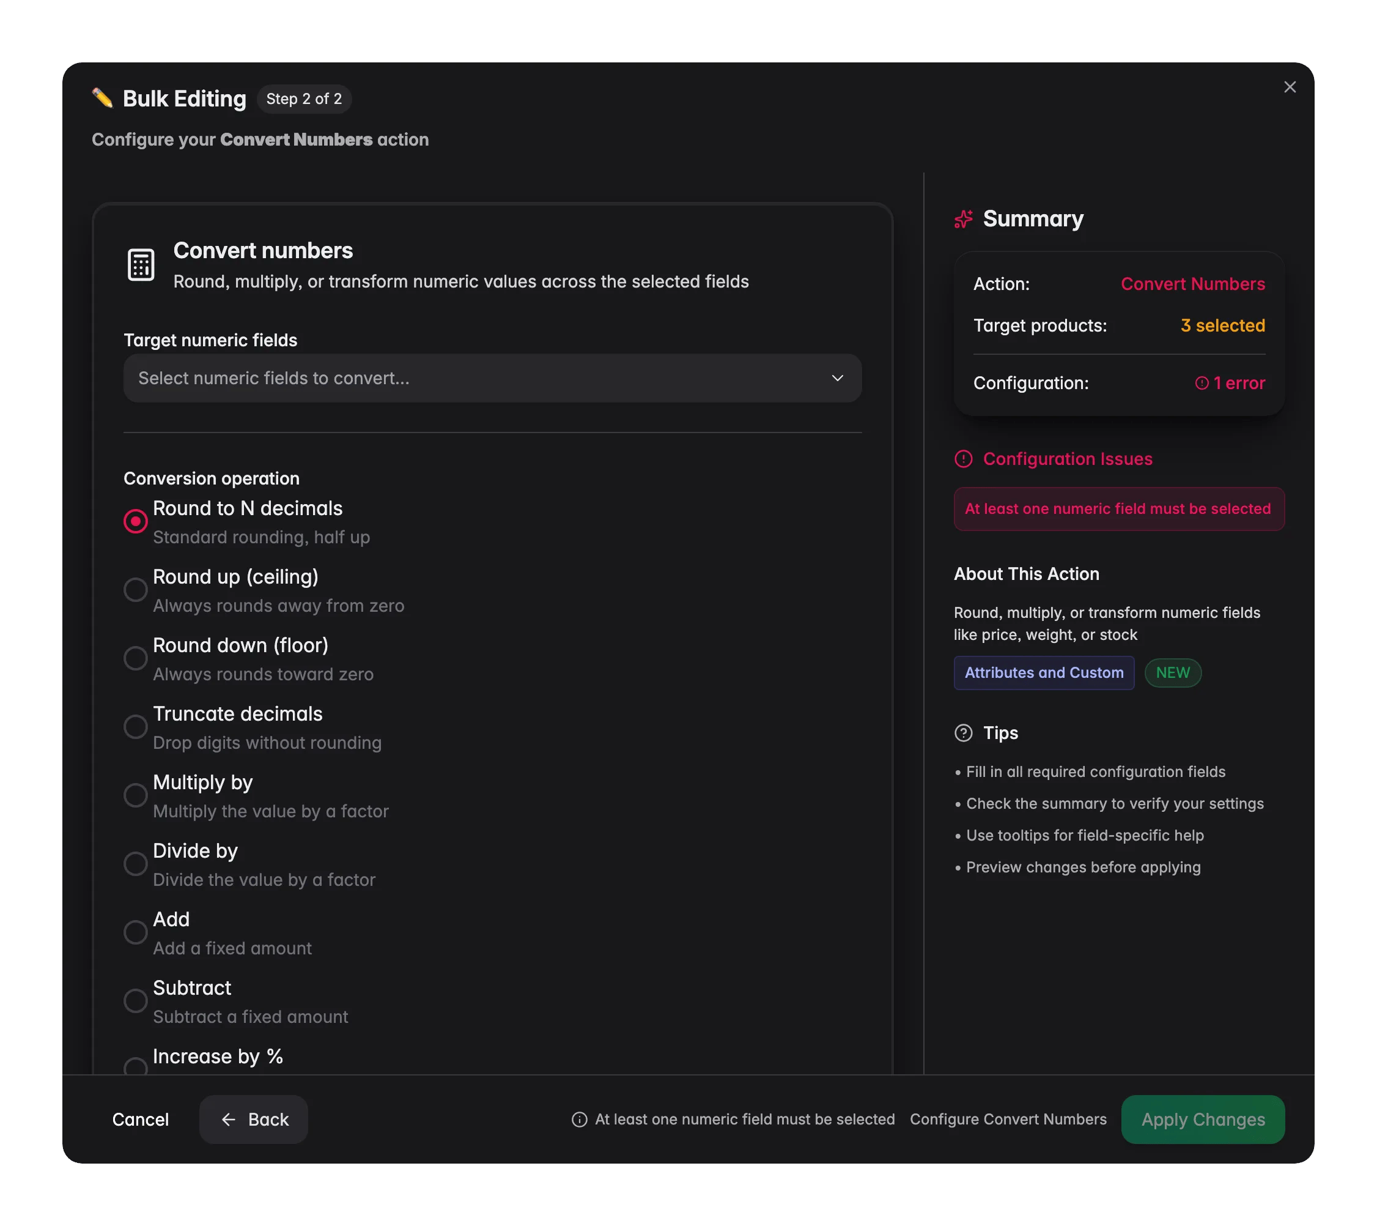
Task: Click the tip Use tooltips for field-specific help
Action: tap(1085, 836)
